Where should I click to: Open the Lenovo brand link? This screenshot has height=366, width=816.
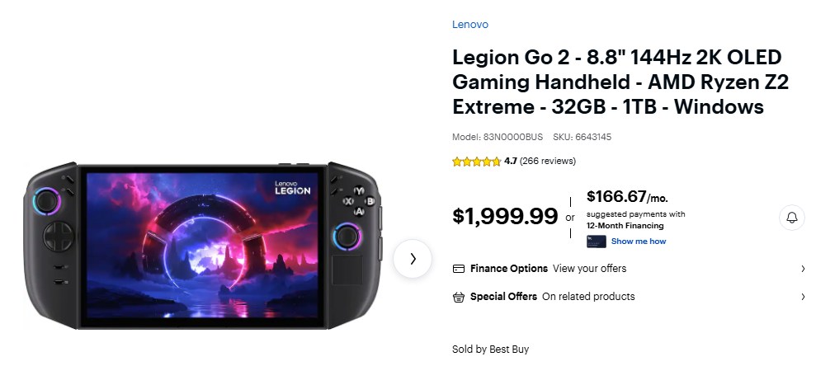[x=470, y=25]
